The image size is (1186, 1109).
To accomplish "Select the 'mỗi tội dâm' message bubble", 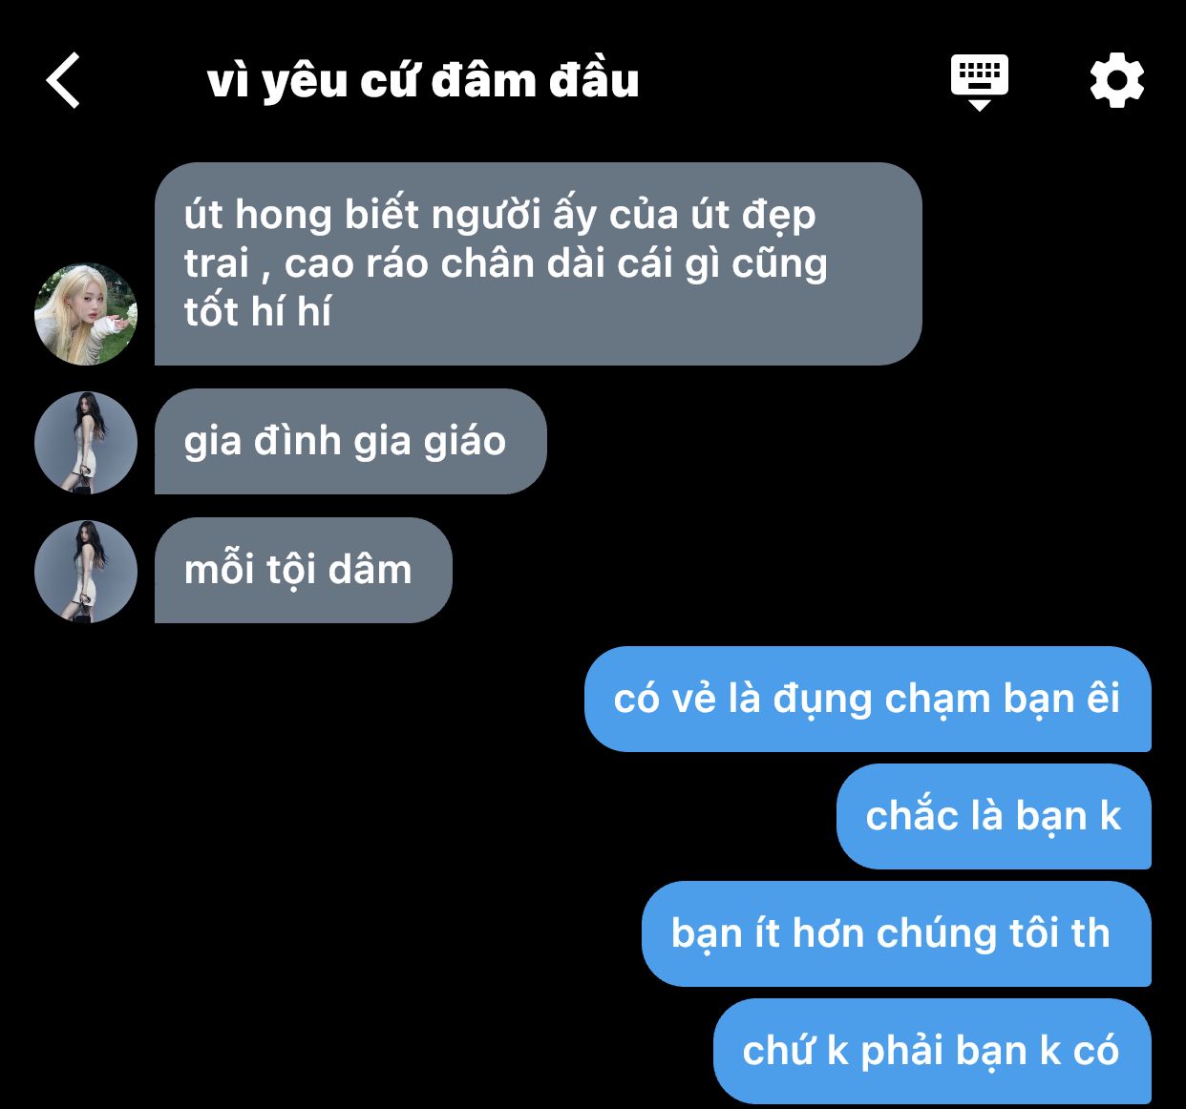I will point(304,571).
